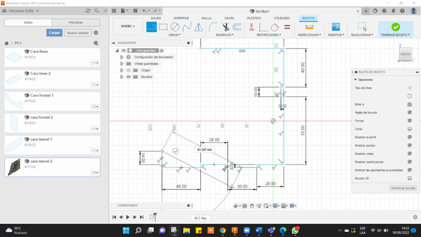Image resolution: width=421 pixels, height=237 pixels.
Task: Click the green Finish Sketch checkmark
Action: click(395, 27)
